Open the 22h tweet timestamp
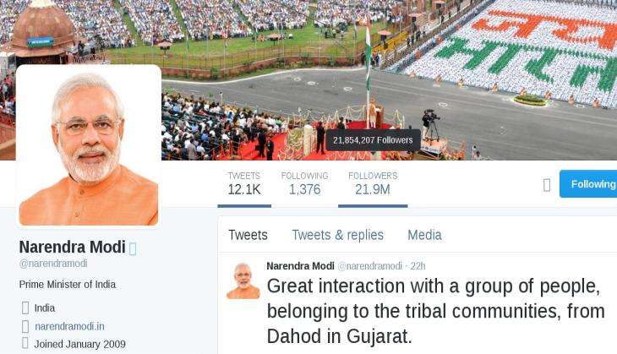The height and width of the screenshot is (354, 617). pos(418,266)
